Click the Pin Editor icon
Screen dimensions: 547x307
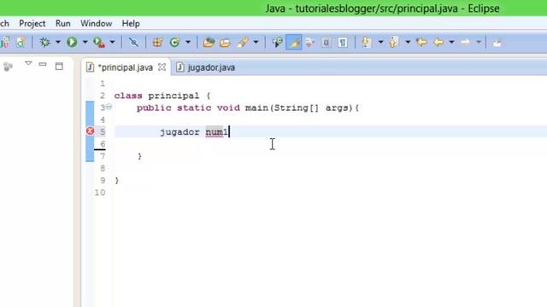point(497,43)
